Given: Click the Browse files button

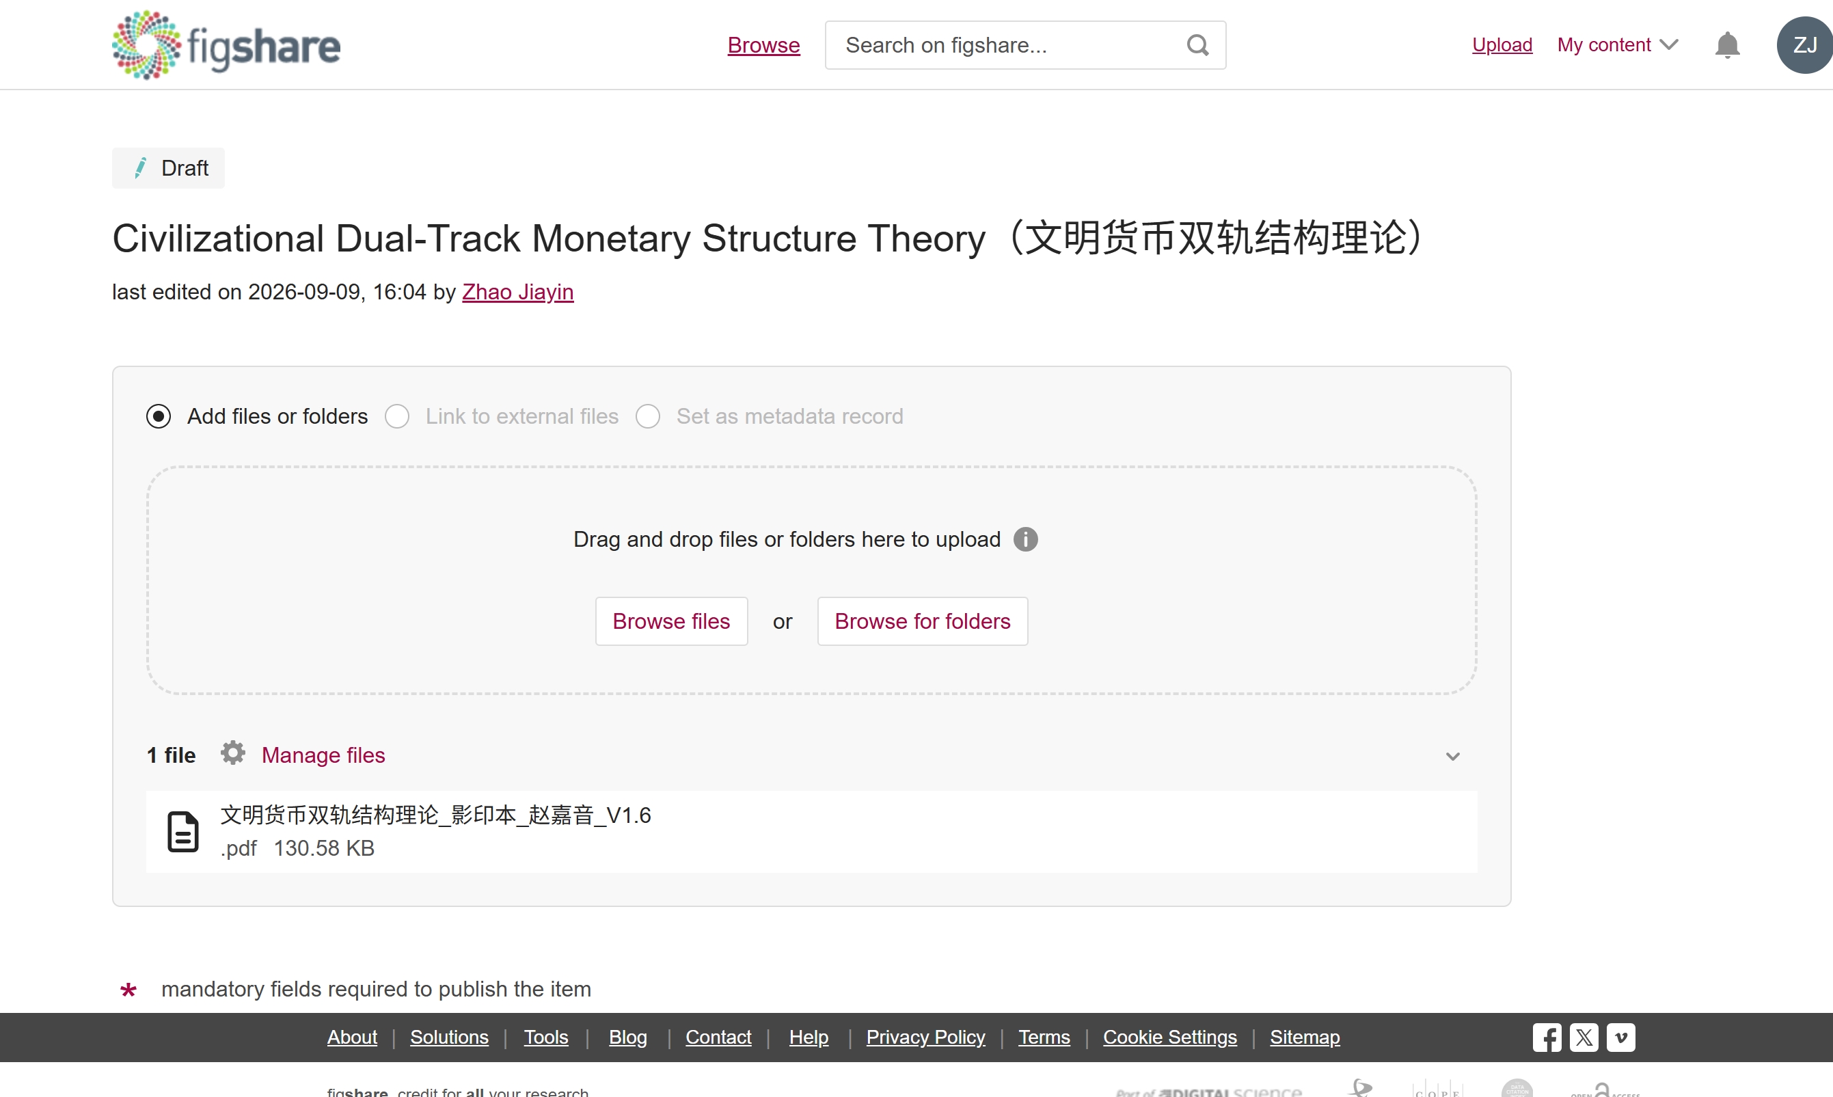Looking at the screenshot, I should (x=671, y=621).
